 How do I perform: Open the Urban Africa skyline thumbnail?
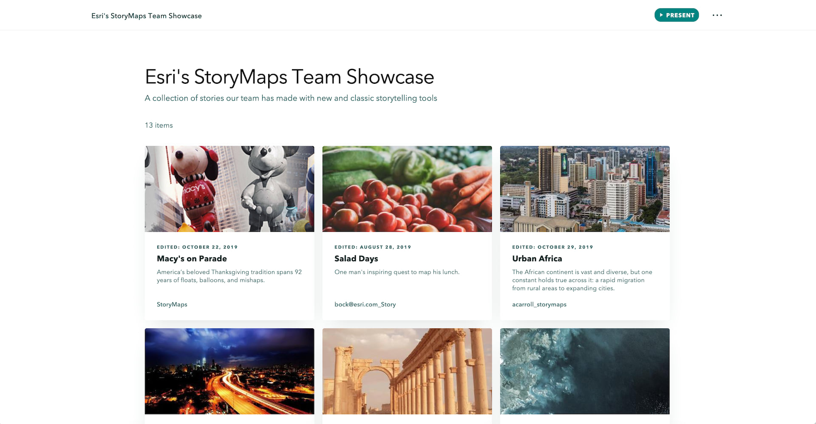click(x=585, y=189)
